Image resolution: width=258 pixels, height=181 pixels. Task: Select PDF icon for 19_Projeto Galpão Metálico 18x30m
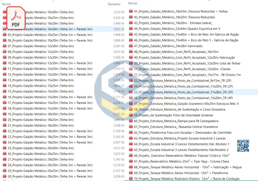4,114
